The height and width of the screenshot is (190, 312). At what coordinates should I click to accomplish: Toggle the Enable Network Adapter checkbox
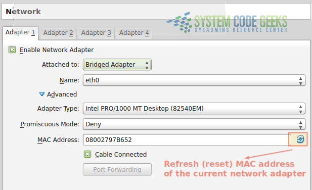click(12, 50)
